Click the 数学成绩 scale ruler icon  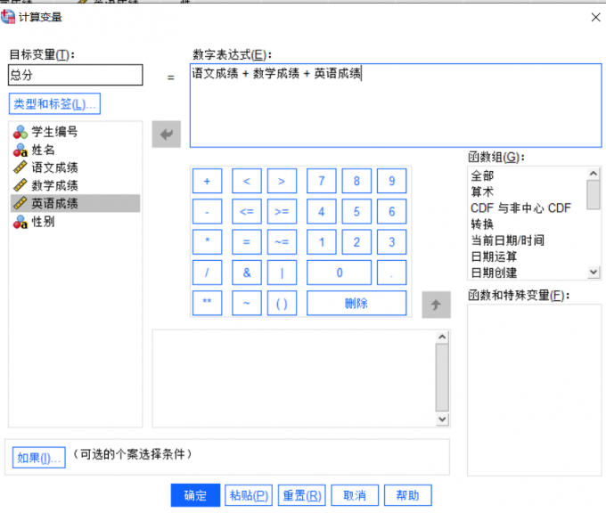click(20, 185)
